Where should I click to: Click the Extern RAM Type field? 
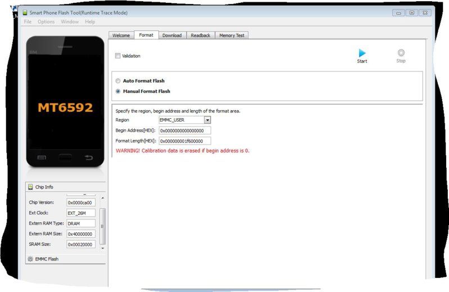pyautogui.click(x=81, y=223)
